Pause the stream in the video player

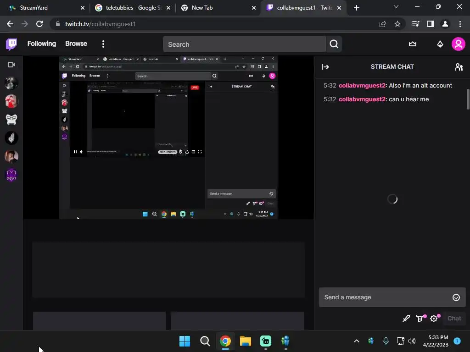[75, 152]
